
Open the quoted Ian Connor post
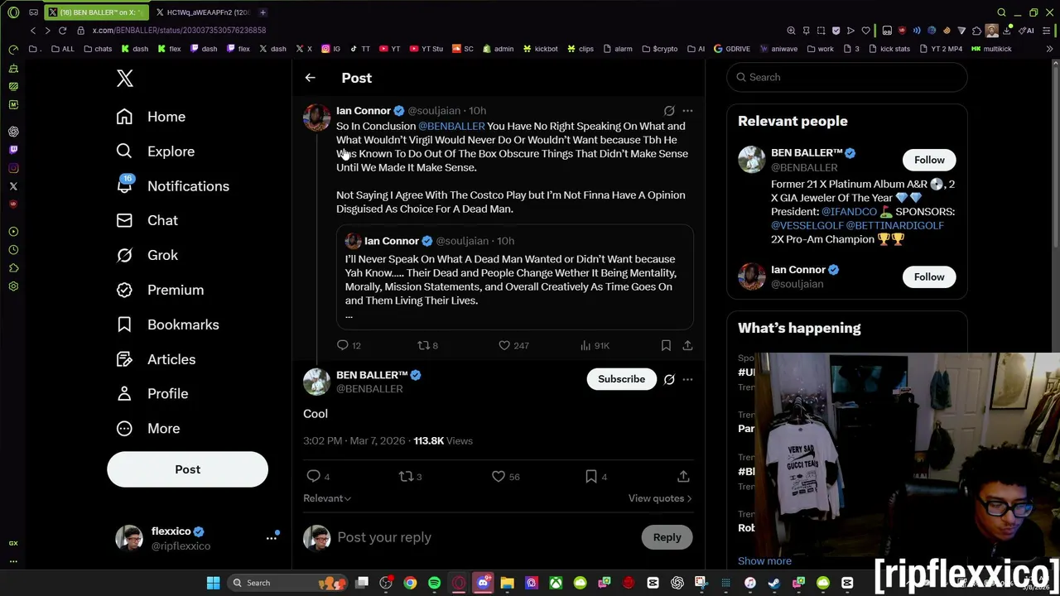point(514,277)
